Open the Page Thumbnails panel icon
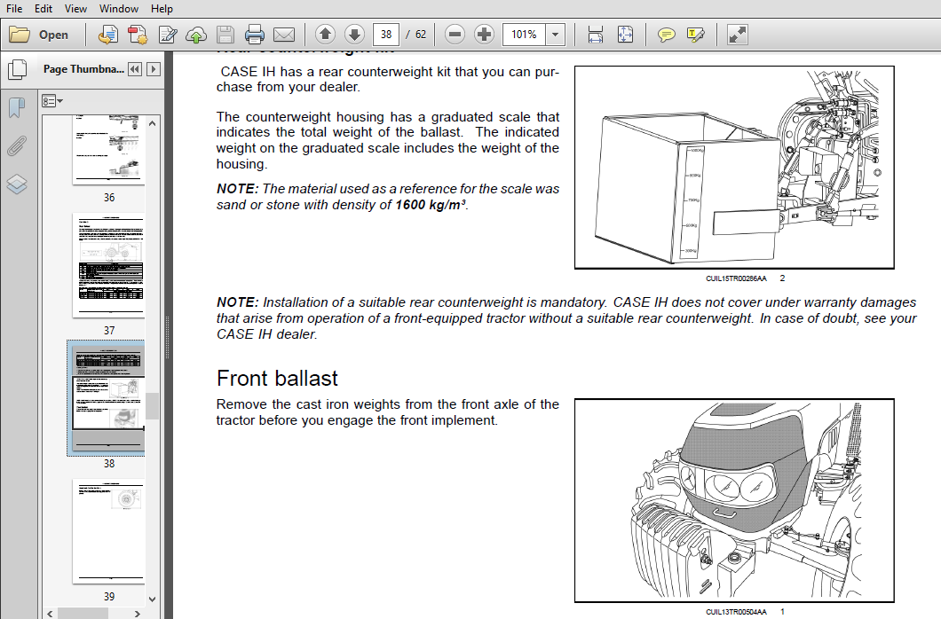The height and width of the screenshot is (619, 941). (17, 70)
